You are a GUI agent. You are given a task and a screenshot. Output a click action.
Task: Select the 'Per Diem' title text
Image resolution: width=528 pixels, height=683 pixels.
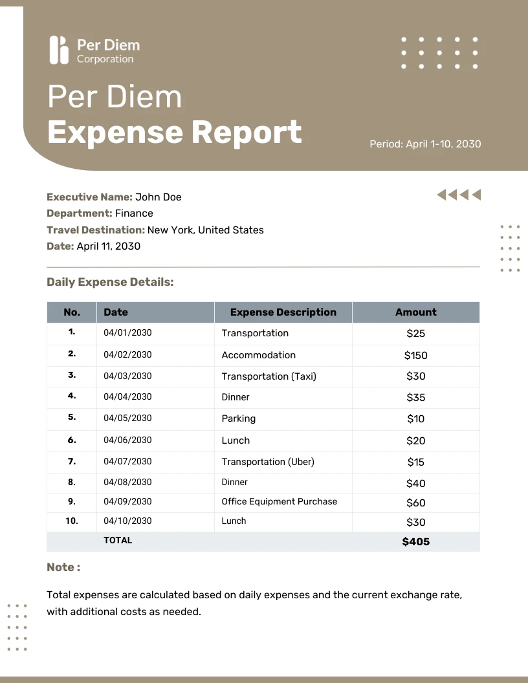[x=114, y=96]
